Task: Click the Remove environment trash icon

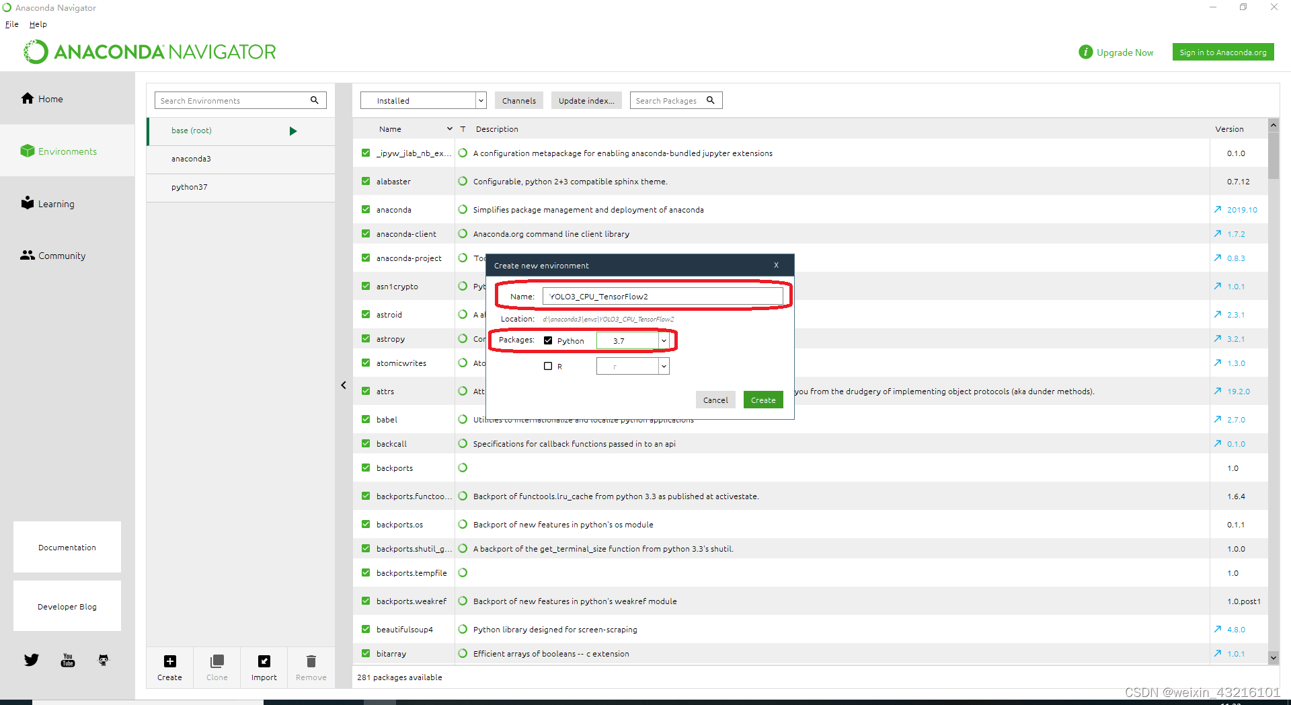Action: click(311, 661)
